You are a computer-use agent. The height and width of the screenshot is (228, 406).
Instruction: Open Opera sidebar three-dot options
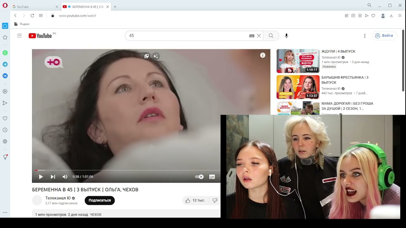click(5, 212)
